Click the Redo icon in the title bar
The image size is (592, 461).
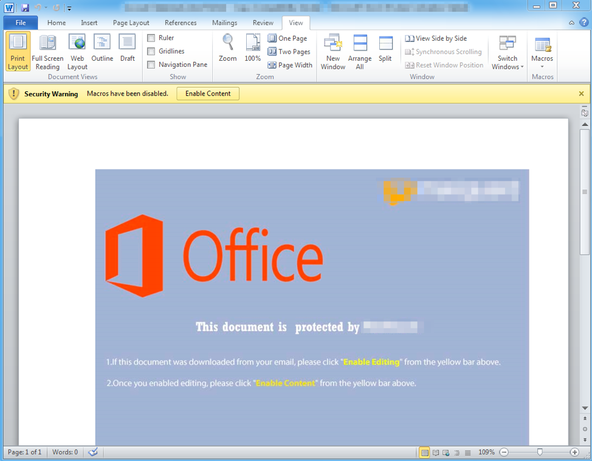tap(57, 7)
